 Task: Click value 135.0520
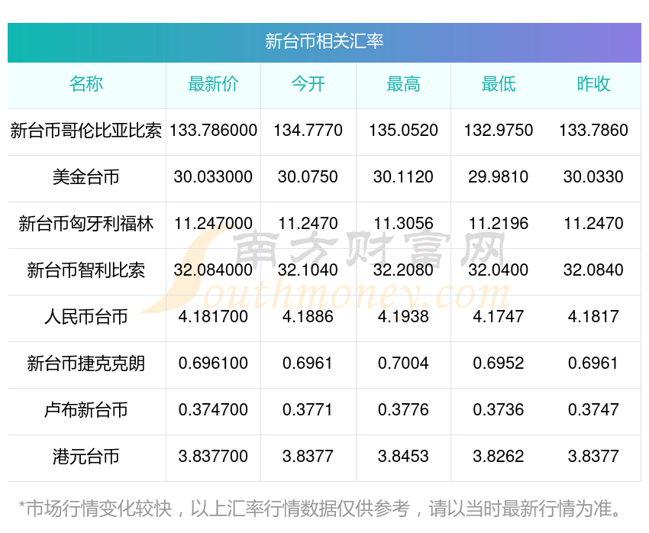pos(403,131)
